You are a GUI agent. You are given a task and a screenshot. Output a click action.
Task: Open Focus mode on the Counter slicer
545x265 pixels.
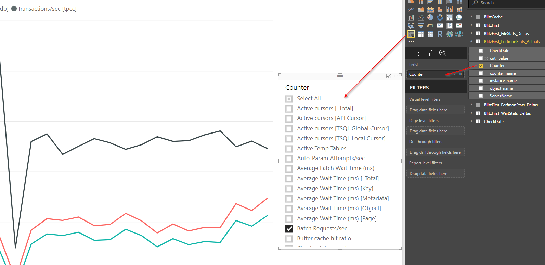click(389, 76)
